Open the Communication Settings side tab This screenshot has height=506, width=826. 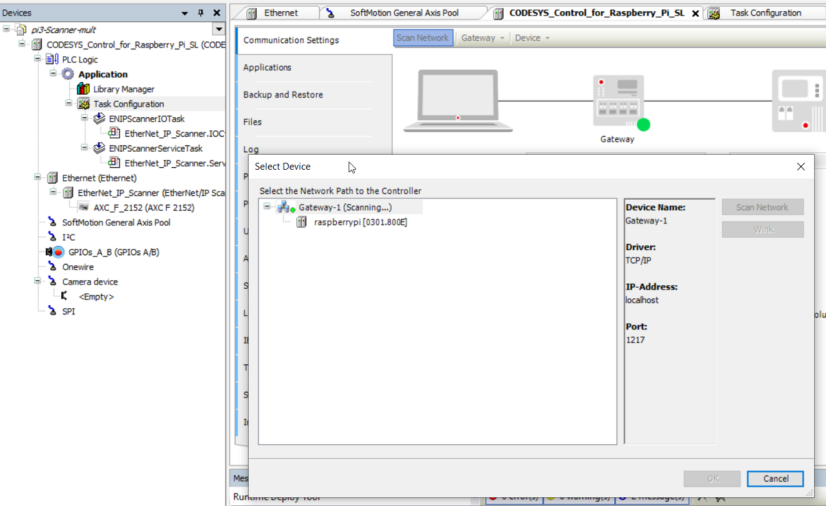pos(314,41)
